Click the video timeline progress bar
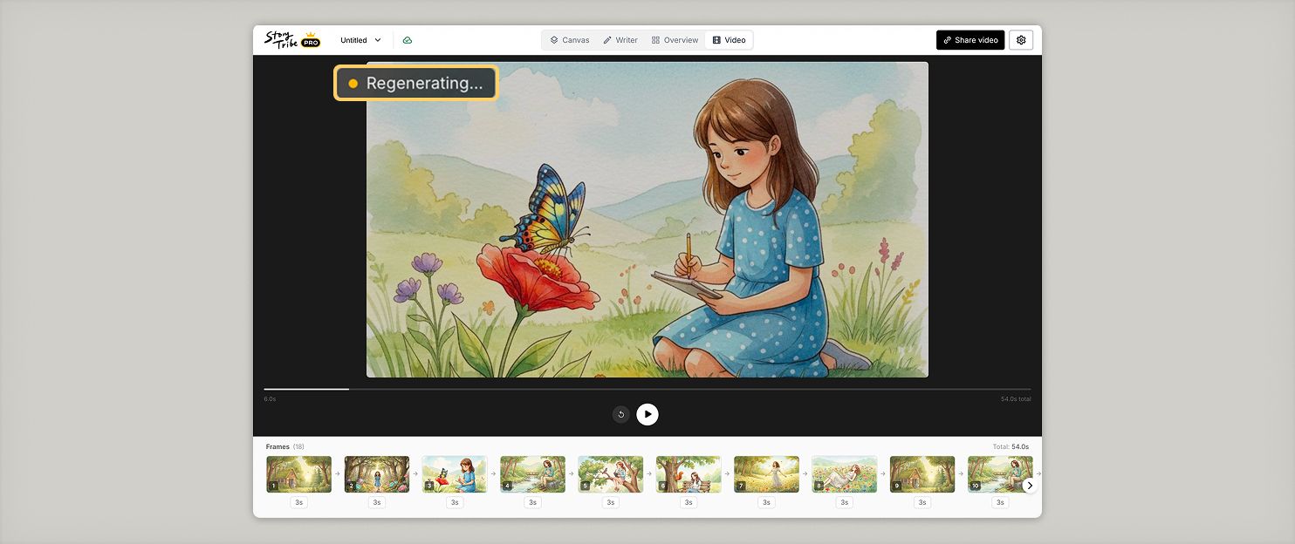Screen dimensions: 1295x544 [646, 390]
